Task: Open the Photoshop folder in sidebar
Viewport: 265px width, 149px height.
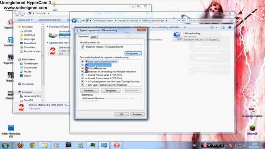Action: pos(29,35)
